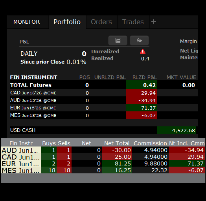Click the Mainte label in Margin section

click(x=189, y=58)
